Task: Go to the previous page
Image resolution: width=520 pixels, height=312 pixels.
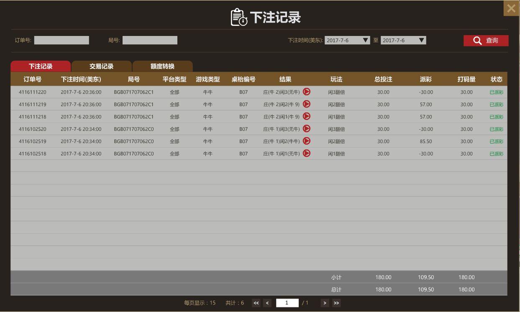Action: (x=268, y=303)
